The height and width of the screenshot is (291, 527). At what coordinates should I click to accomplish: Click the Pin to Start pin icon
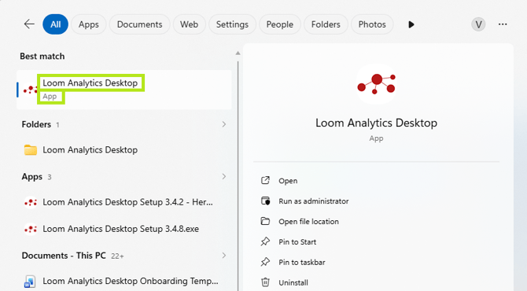(265, 241)
